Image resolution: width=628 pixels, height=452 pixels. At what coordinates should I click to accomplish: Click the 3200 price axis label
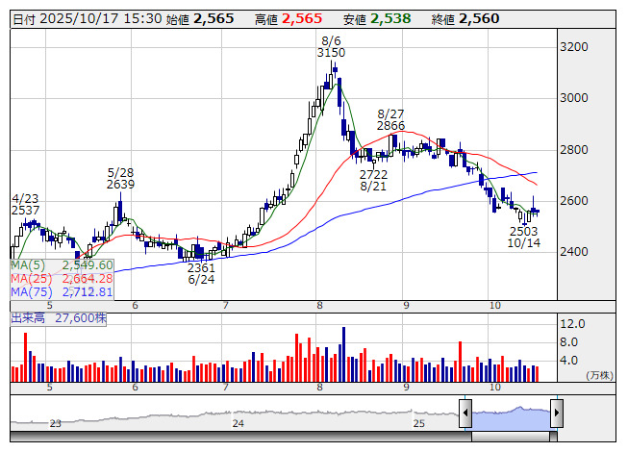[x=574, y=47]
